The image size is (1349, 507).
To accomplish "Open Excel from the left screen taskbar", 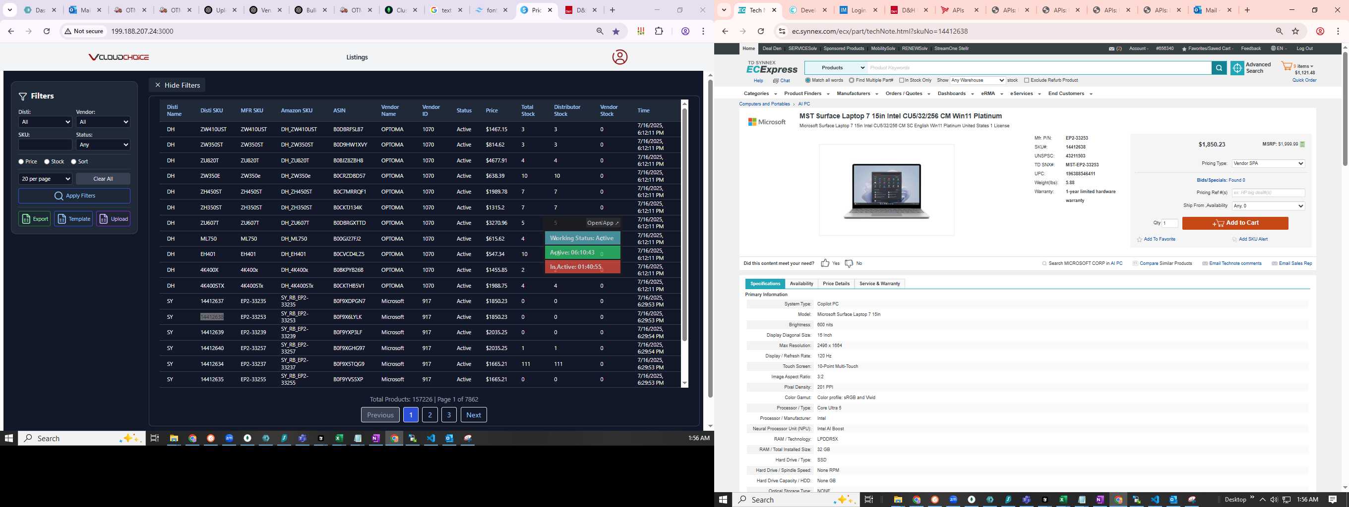I will (339, 439).
